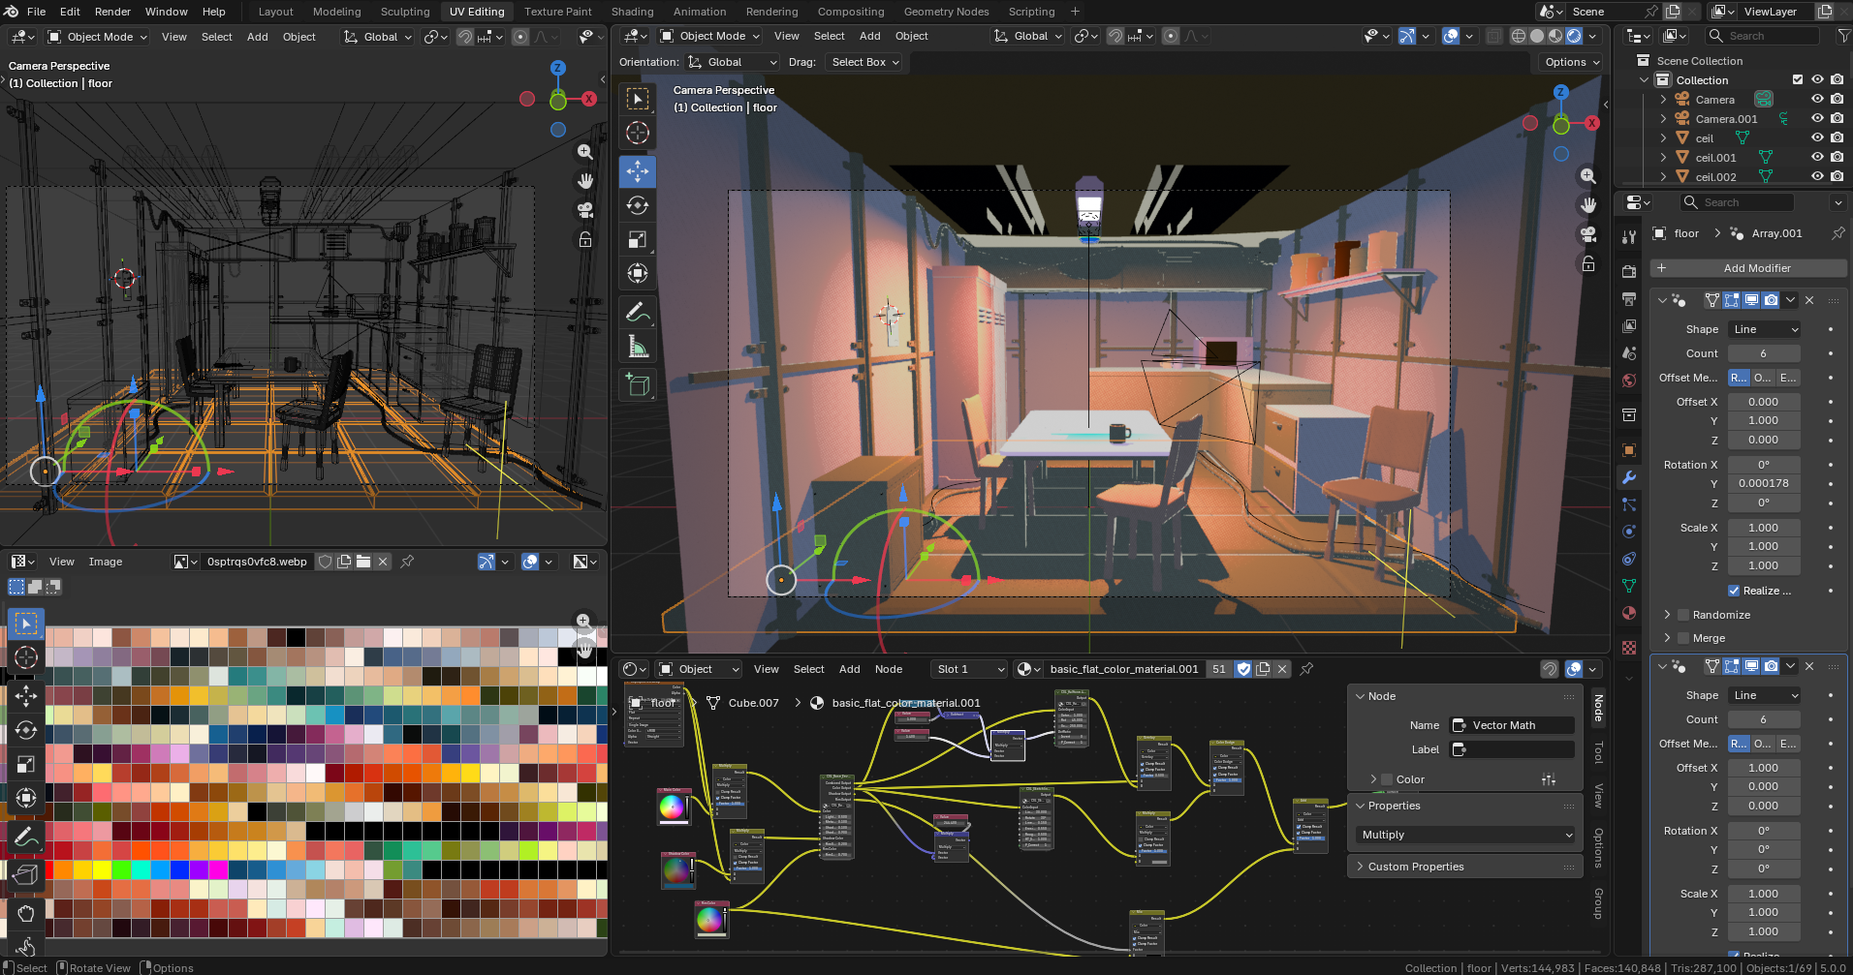Toggle the Realize checkbox in first Array modifier
This screenshot has height=975, width=1853.
(1734, 591)
